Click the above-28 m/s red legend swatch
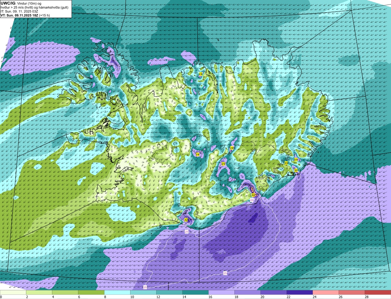 pos(378,292)
